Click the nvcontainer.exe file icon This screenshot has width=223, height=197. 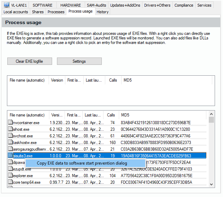pyautogui.click(x=10, y=123)
